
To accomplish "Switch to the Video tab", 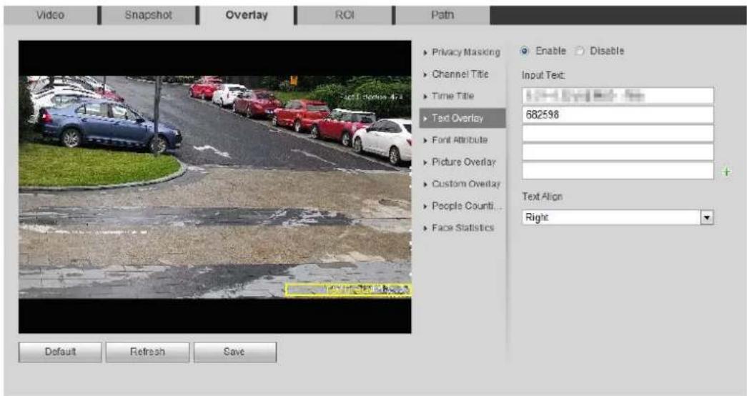I will click(x=50, y=15).
